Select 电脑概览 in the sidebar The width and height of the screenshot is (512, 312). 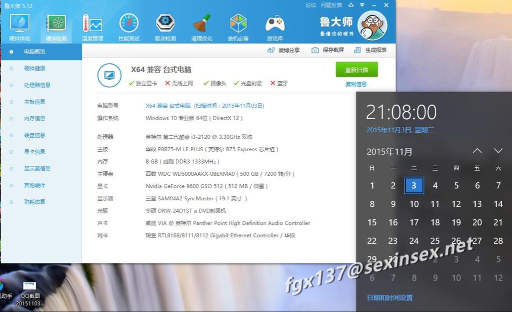(41, 52)
